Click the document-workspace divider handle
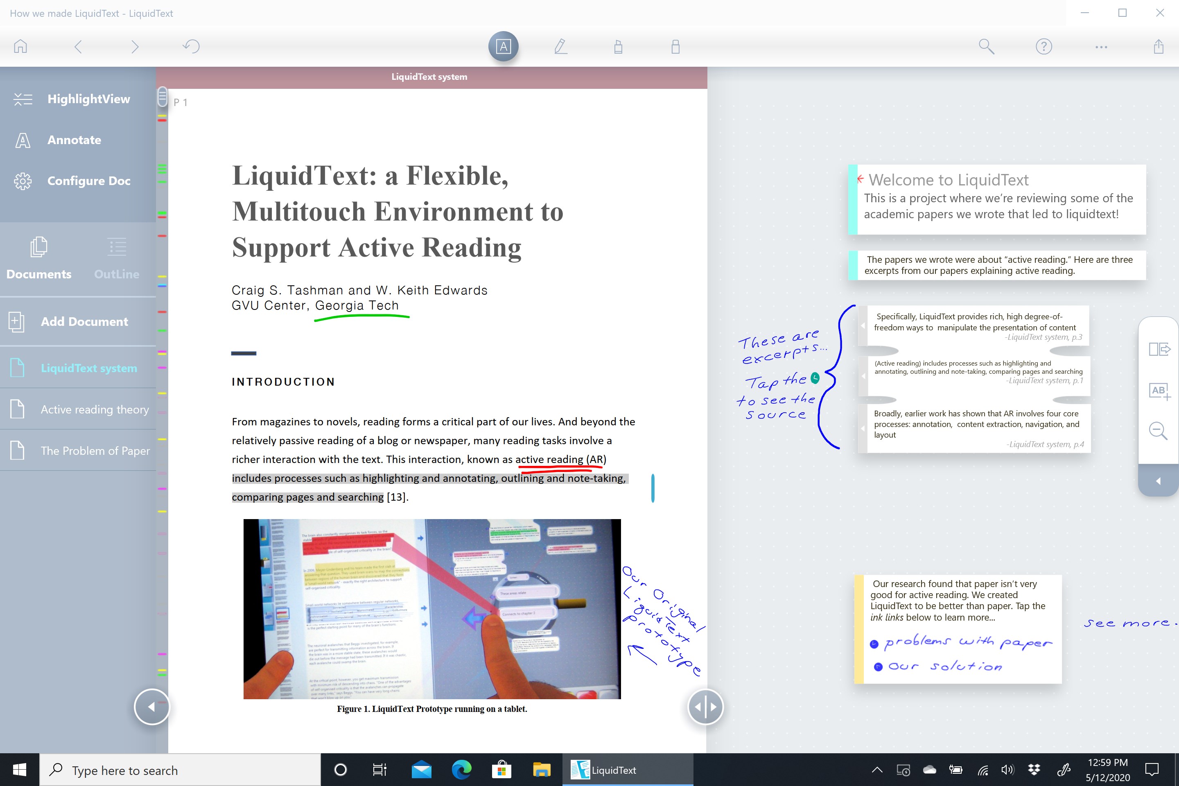The height and width of the screenshot is (786, 1179). click(705, 707)
